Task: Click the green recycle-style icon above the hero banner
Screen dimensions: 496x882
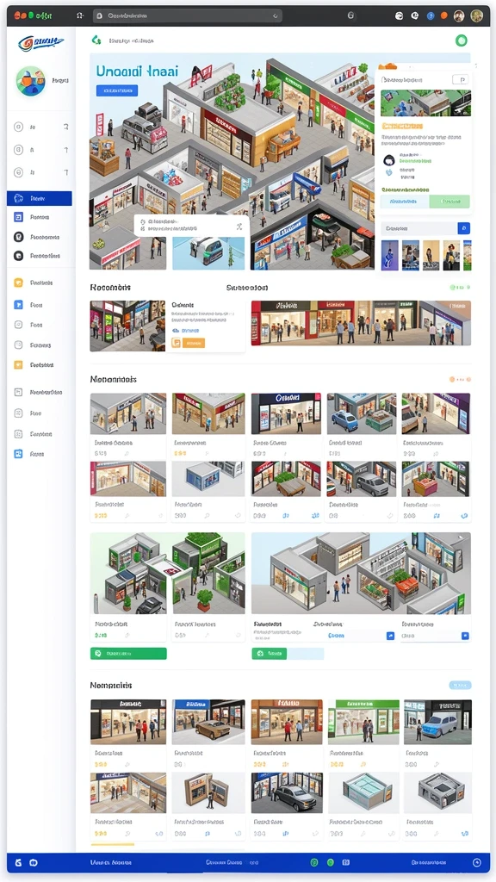Action: point(96,40)
